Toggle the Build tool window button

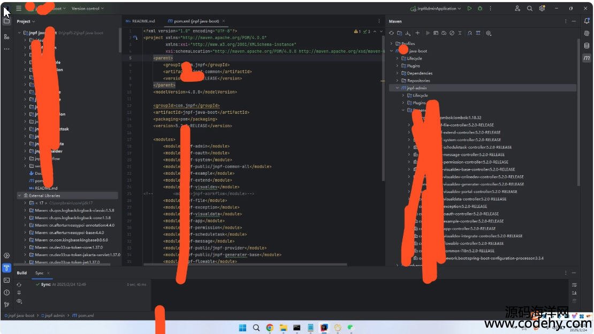(x=6, y=268)
